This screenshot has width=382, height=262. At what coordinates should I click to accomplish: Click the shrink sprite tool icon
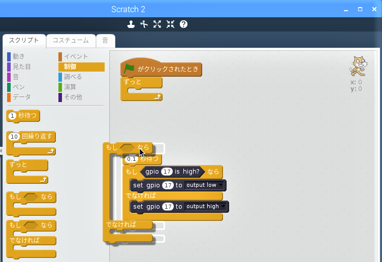point(170,24)
